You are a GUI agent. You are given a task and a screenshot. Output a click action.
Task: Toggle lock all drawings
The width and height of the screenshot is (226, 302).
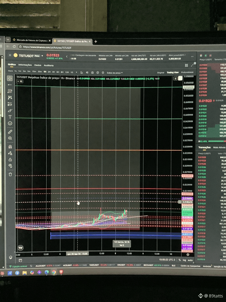click(10, 159)
